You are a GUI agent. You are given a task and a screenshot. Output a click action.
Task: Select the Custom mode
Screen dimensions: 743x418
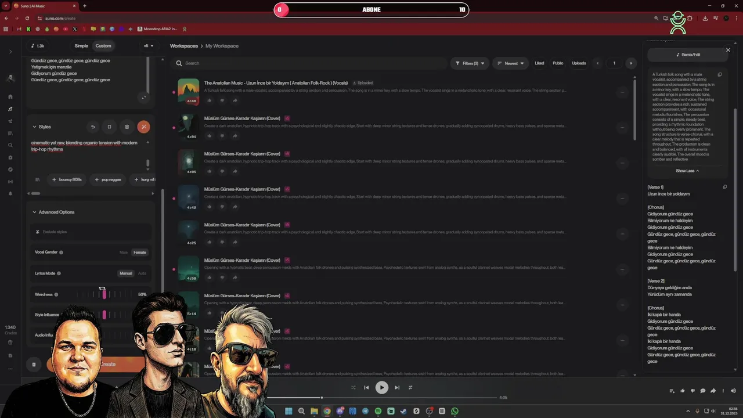click(x=103, y=46)
